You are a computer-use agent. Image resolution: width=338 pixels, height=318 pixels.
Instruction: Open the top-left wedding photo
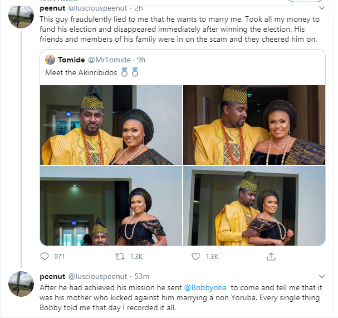(110, 125)
